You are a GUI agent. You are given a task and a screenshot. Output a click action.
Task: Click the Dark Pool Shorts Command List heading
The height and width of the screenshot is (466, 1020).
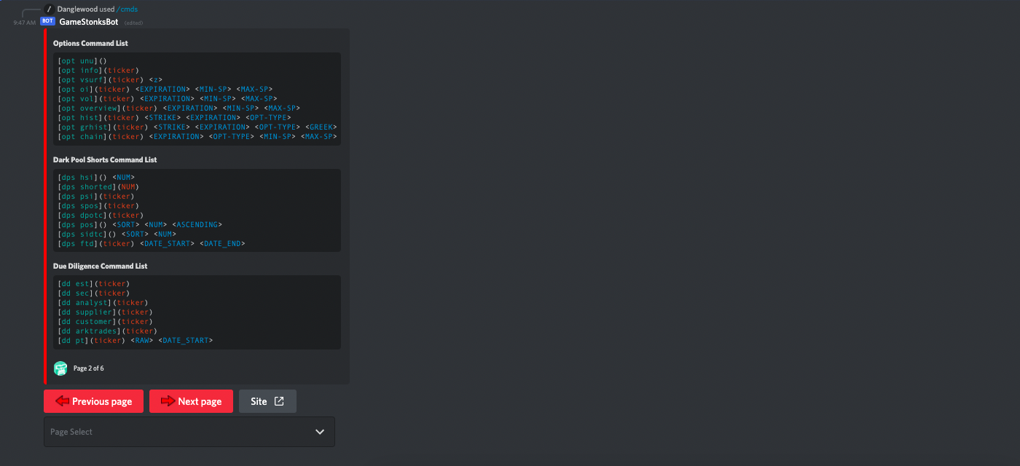(105, 159)
